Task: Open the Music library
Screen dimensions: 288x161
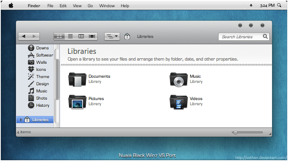Action: [178, 79]
